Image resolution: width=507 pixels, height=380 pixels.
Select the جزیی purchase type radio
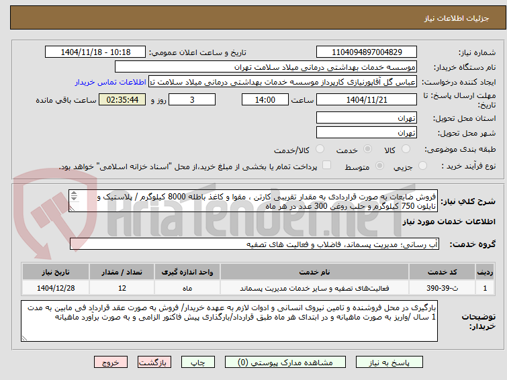point(422,166)
